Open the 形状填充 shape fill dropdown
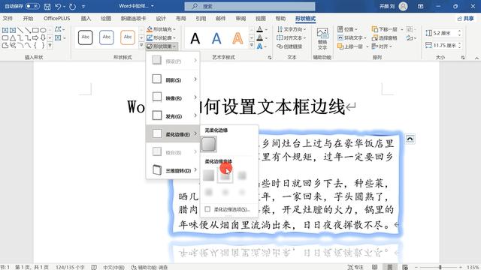Screen dimensions: 481x270 161,29
